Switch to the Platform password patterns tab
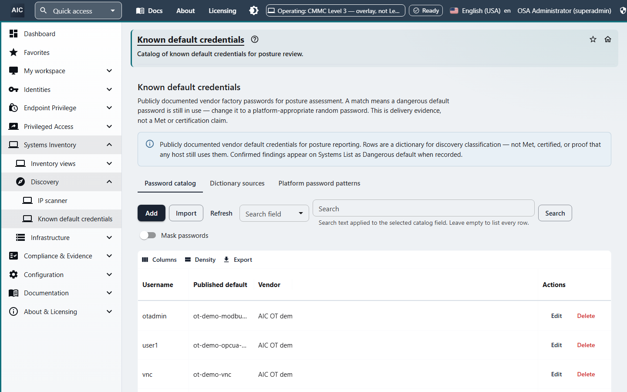 320,183
